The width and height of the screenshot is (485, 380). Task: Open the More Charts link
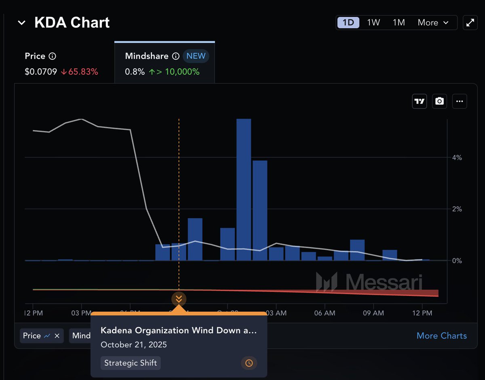[442, 336]
